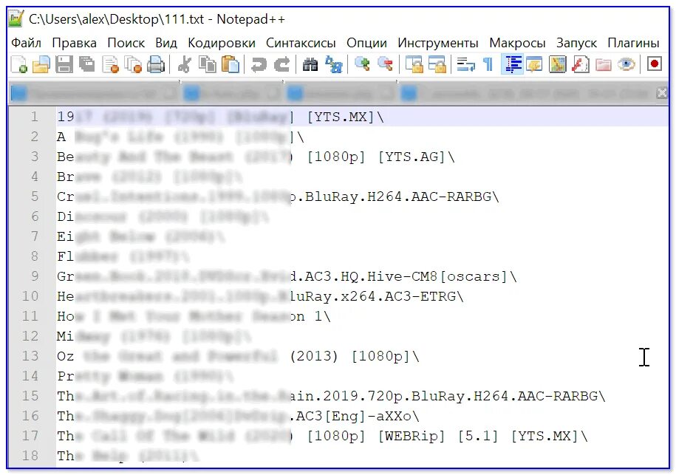Click line number 9 in the margin

35,276
